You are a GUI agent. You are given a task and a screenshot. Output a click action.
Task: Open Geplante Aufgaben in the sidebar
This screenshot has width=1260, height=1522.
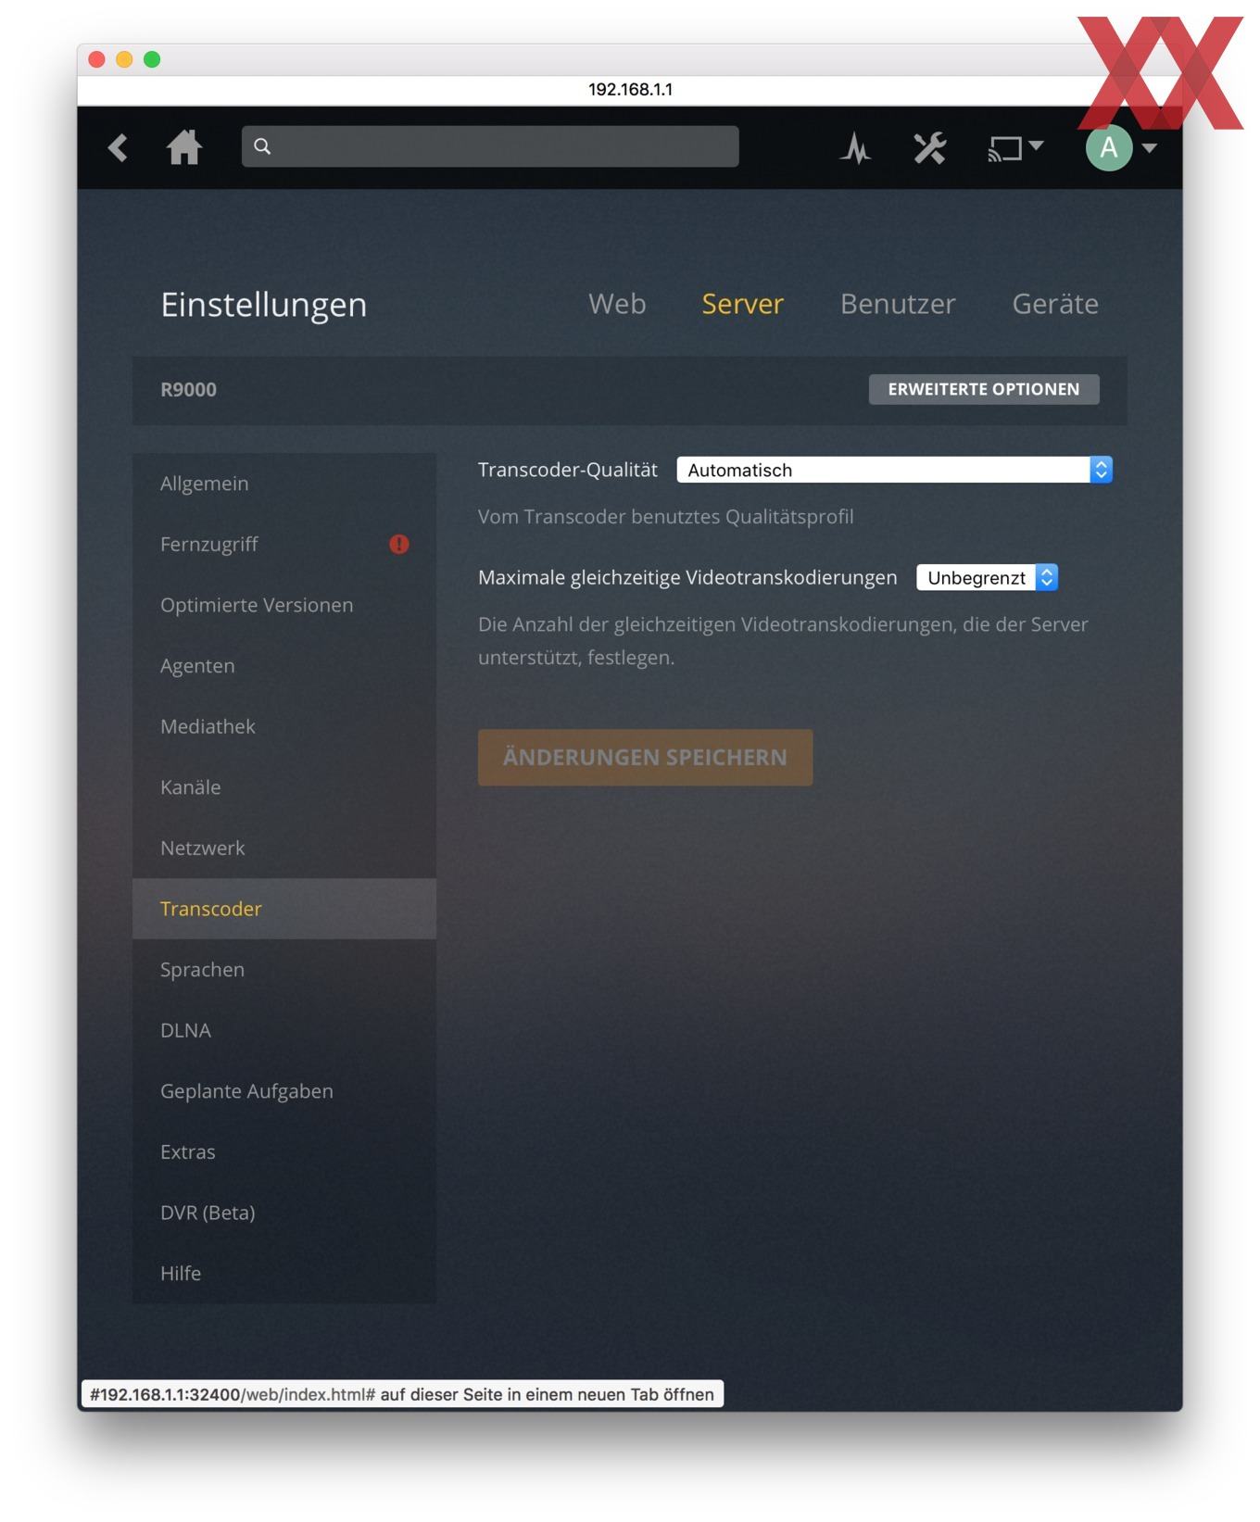coord(284,1091)
